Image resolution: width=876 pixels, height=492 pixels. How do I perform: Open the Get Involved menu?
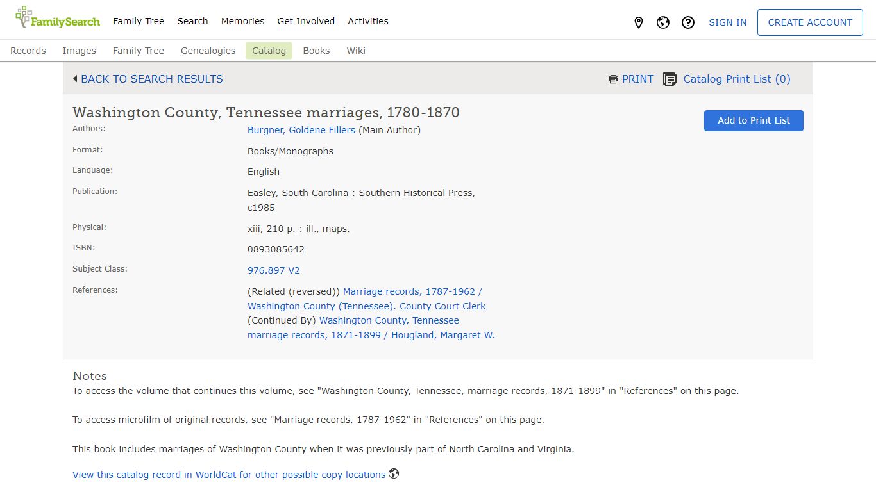tap(306, 21)
